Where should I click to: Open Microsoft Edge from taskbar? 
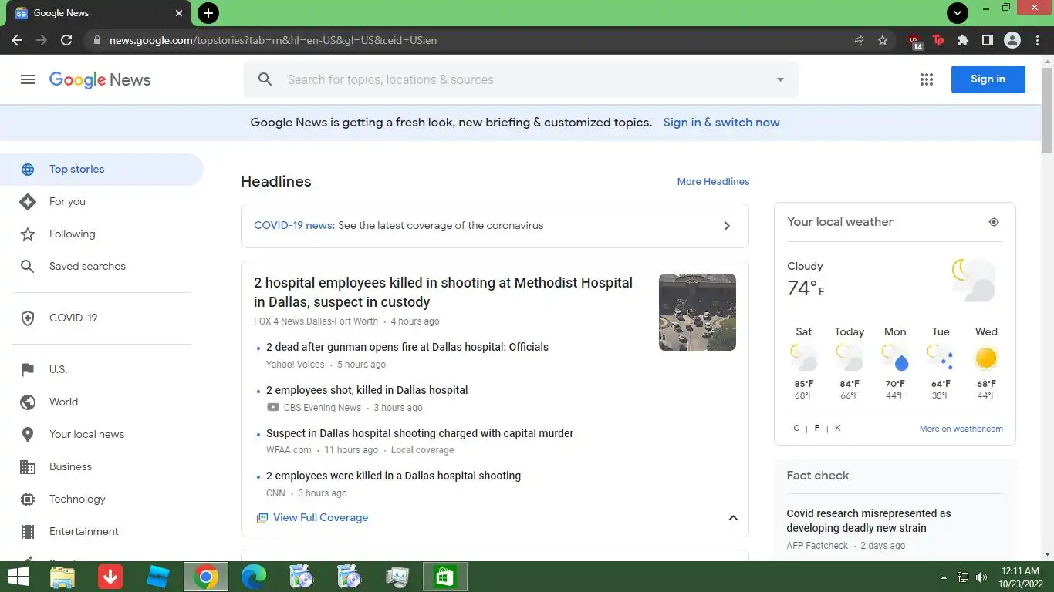click(254, 577)
